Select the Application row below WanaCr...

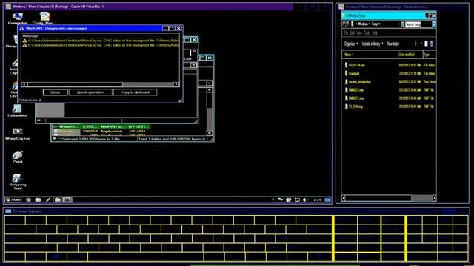click(101, 132)
